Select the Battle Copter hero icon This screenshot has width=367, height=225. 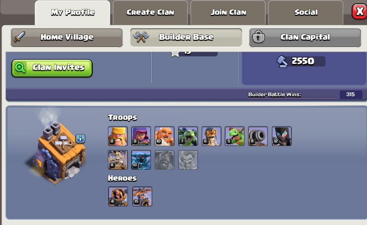[142, 196]
